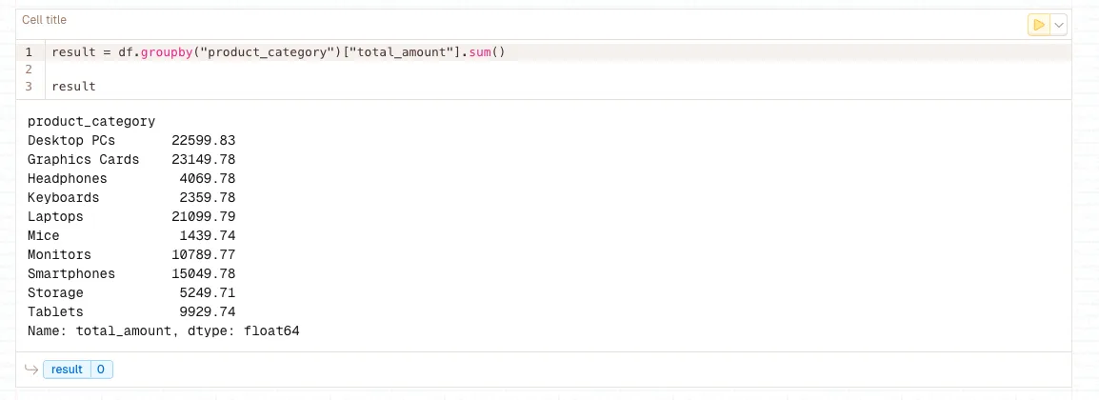Click line number 3 in the gutter
Screen dimensions: 1099x400
29,87
